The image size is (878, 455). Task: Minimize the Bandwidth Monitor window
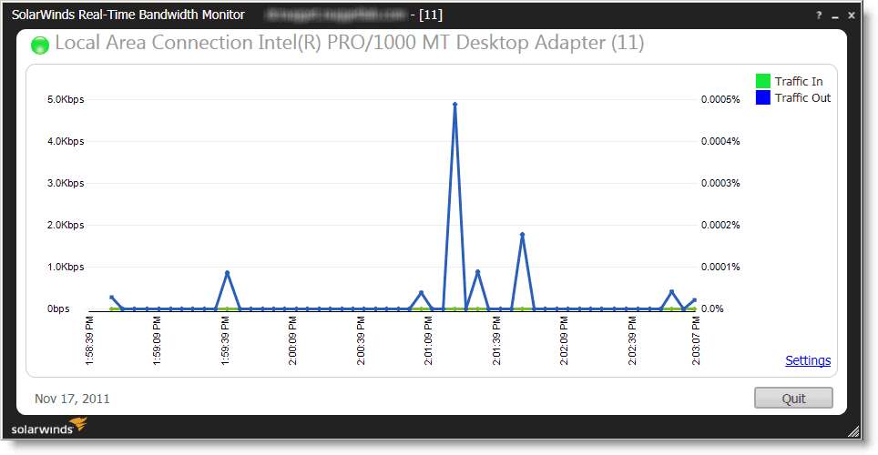pos(835,15)
